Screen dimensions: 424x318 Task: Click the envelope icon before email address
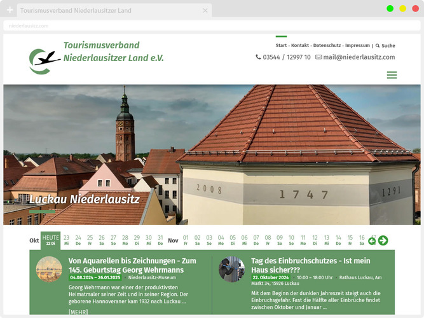click(x=318, y=57)
